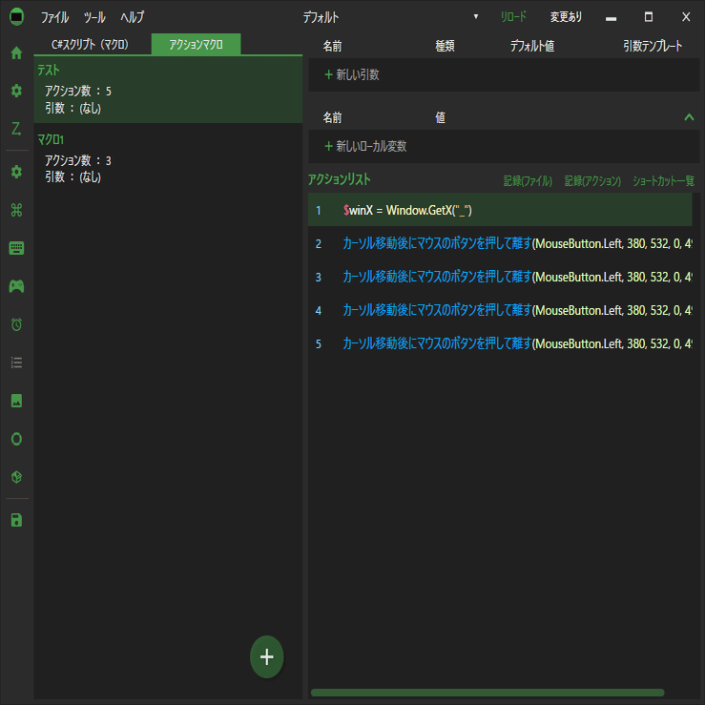This screenshot has width=705, height=705.
Task: Click 記録(ファイル) link
Action: click(x=528, y=180)
